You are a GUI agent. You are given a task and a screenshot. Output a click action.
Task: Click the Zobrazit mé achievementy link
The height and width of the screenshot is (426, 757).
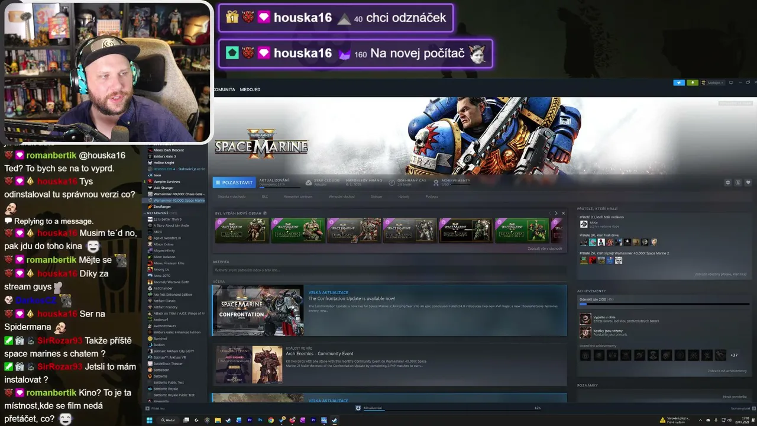click(727, 371)
